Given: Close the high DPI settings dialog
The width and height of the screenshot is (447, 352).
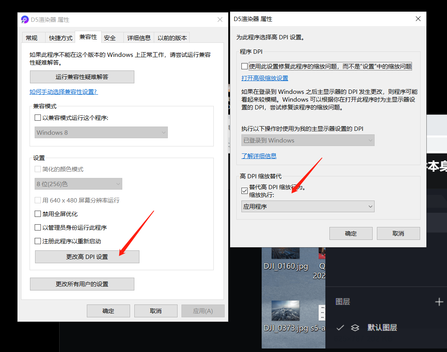Looking at the screenshot, I should tap(418, 19).
